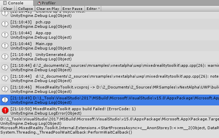
Task: Select the app.cpp(26) warning log row
Action: click(x=109, y=67)
